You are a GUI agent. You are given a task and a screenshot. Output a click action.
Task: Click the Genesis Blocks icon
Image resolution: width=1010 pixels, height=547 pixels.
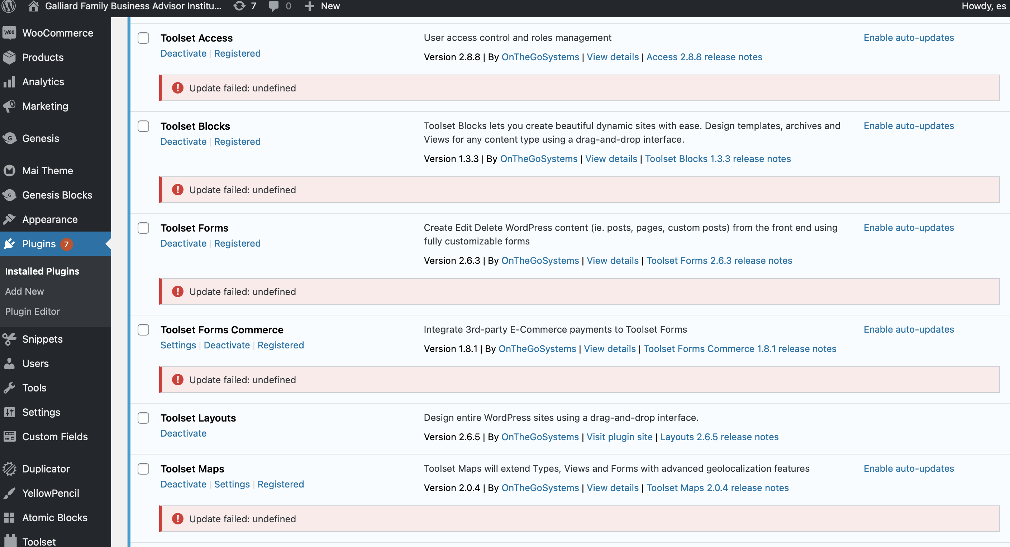pos(9,195)
